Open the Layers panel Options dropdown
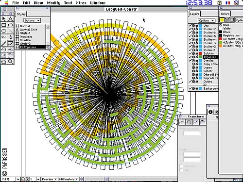The image size is (243, 182). 207,20
